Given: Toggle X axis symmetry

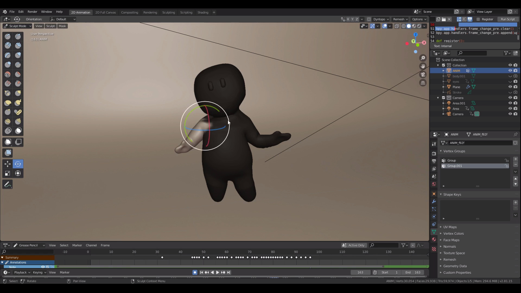Looking at the screenshot, I should click(348, 19).
